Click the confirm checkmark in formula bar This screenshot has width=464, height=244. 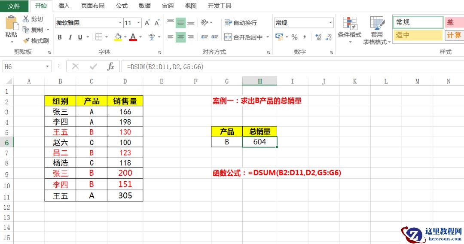click(93, 67)
